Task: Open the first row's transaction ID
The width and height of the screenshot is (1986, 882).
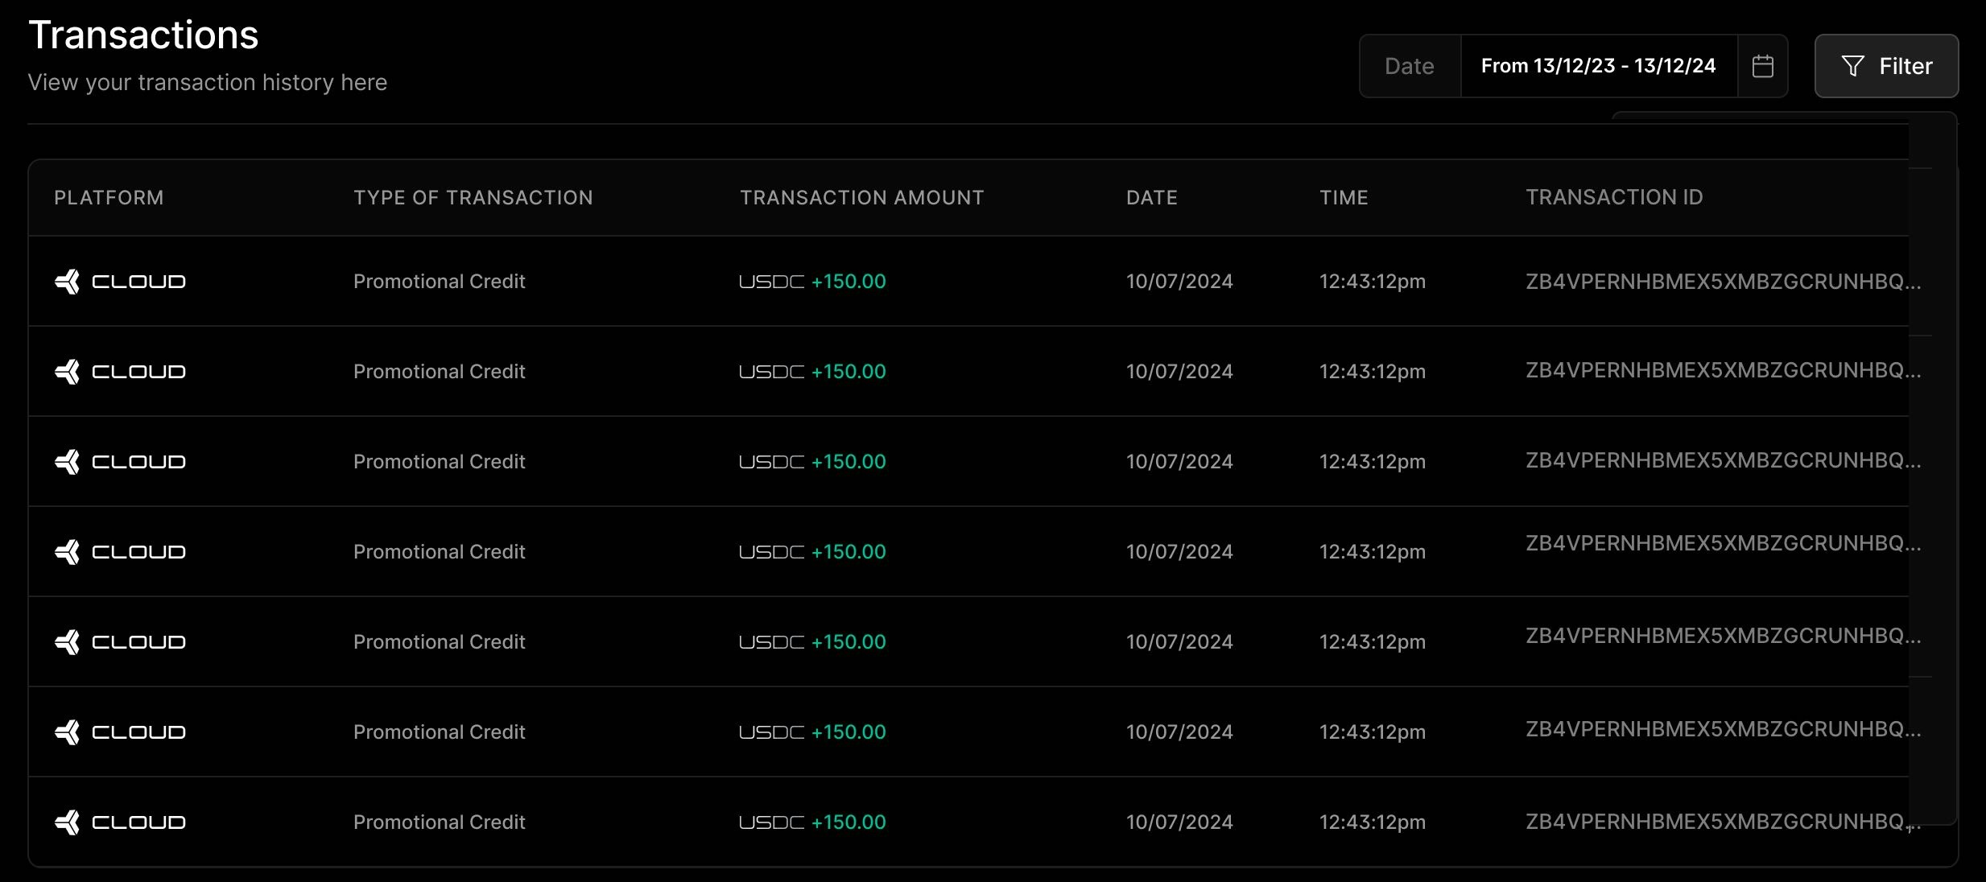Action: [1723, 281]
